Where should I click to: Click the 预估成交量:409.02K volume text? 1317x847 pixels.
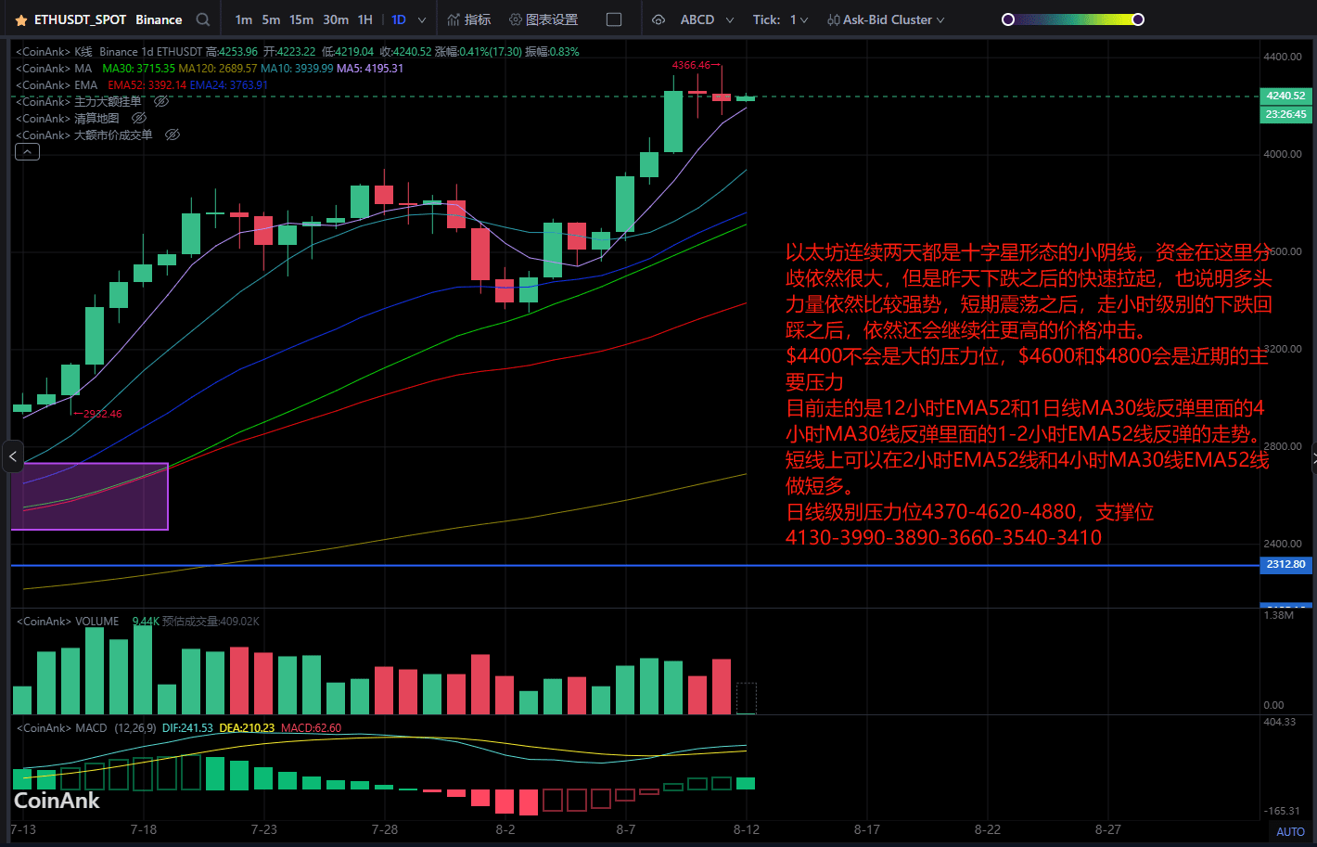pos(211,622)
